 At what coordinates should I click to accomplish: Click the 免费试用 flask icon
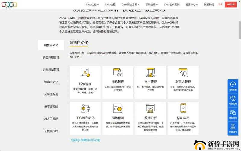tap(233, 127)
